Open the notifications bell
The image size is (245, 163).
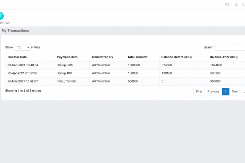[x=236, y=4]
